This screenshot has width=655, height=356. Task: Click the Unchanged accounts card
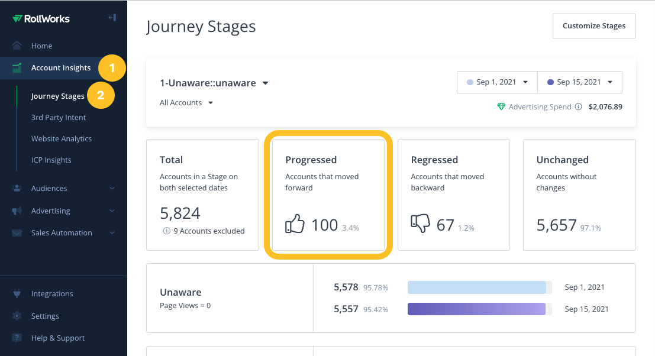click(x=579, y=195)
